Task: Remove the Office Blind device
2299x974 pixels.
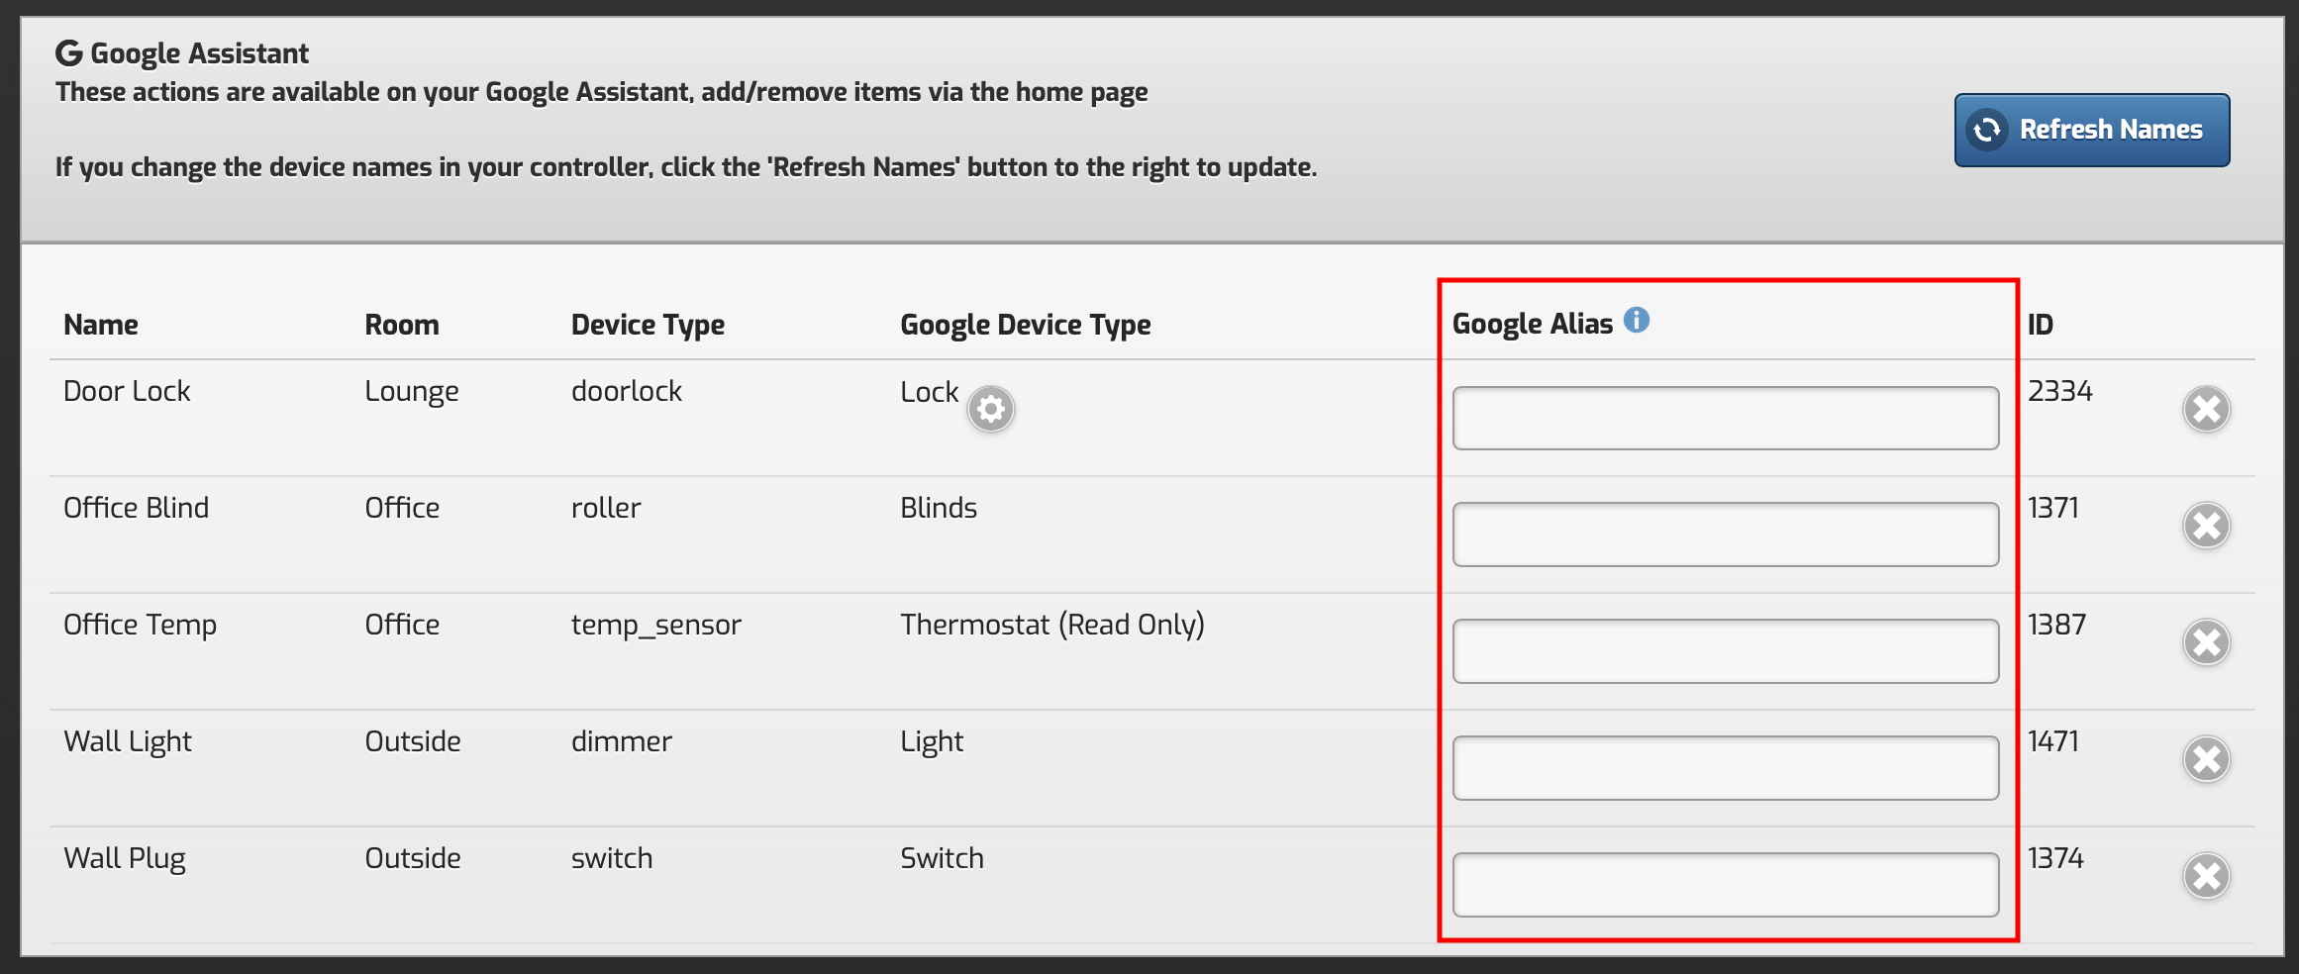Action: [x=2206, y=526]
